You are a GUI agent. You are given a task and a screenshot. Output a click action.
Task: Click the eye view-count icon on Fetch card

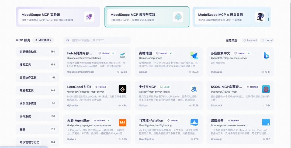pyautogui.click(x=118, y=72)
